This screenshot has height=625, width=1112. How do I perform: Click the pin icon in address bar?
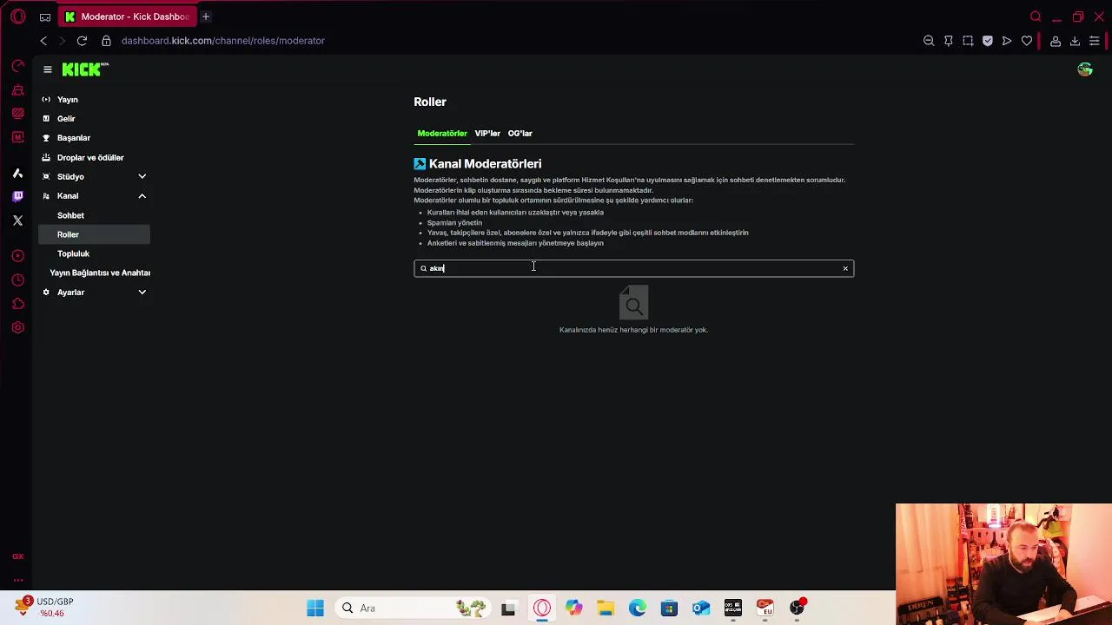(948, 41)
